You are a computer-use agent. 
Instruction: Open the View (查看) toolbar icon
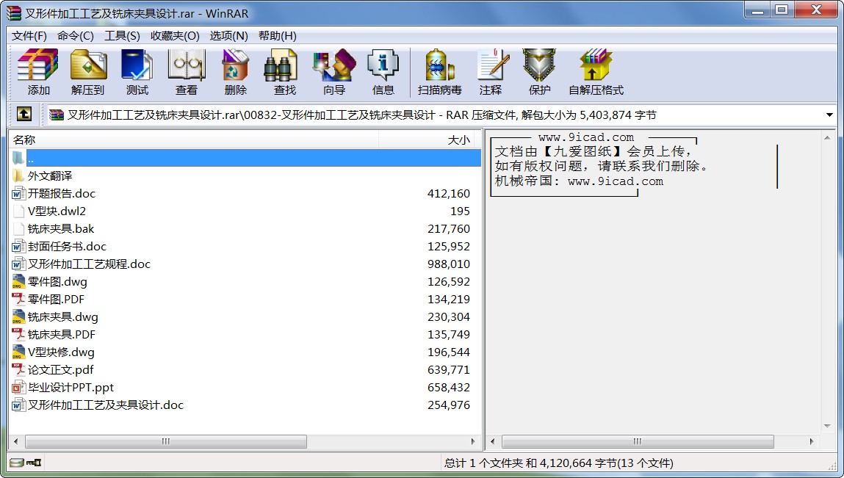(x=187, y=72)
